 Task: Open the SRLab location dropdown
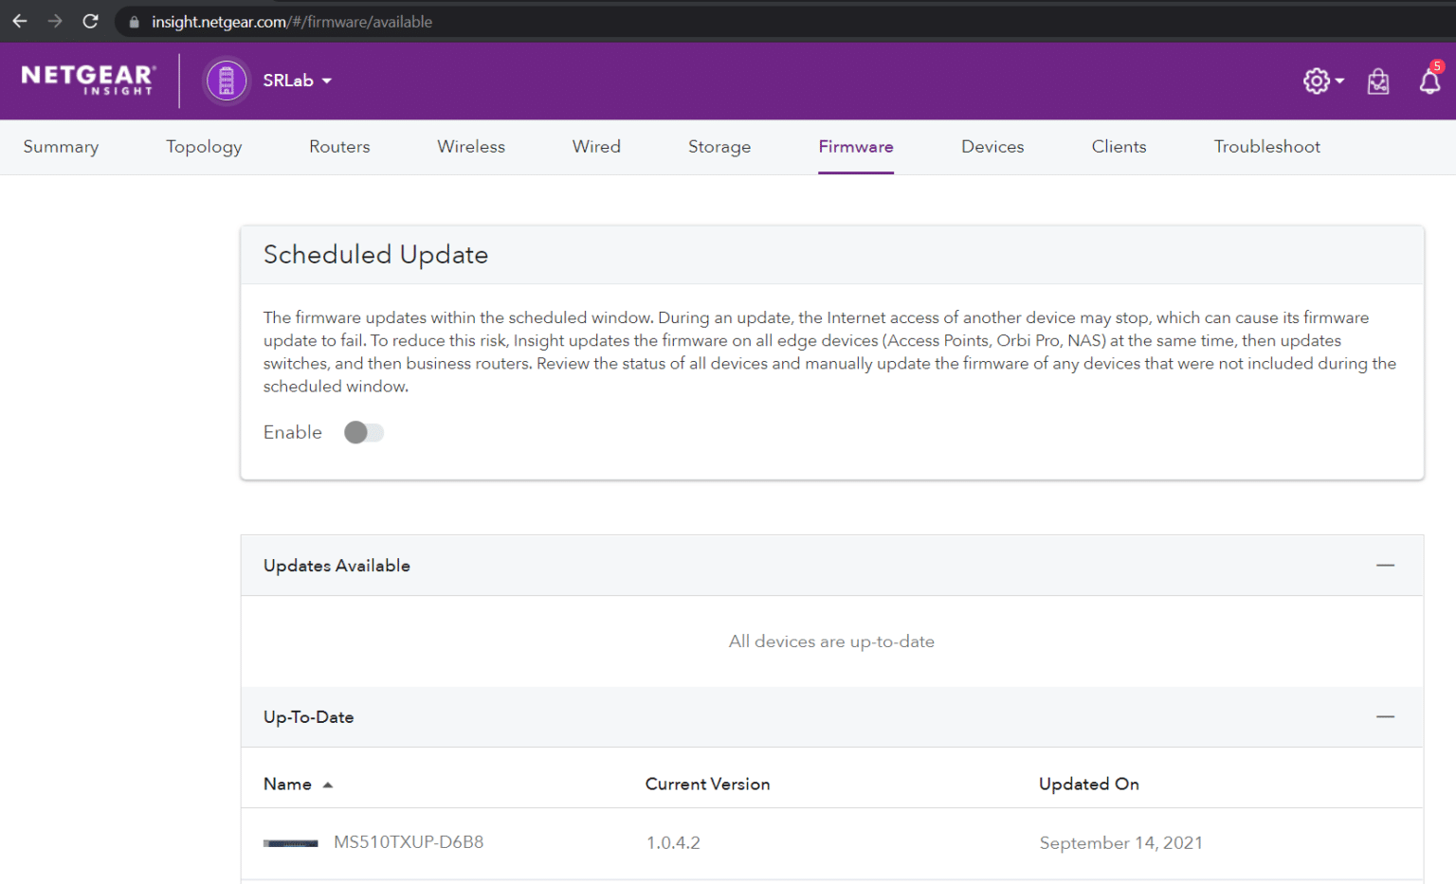coord(297,81)
